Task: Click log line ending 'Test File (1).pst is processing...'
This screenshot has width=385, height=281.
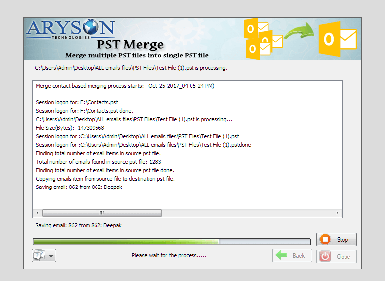Action: pos(134,119)
